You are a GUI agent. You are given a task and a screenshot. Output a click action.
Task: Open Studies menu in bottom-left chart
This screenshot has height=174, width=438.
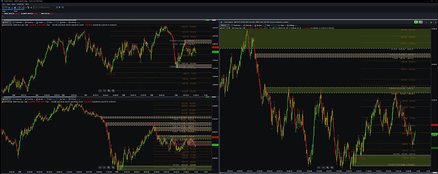coord(41,99)
